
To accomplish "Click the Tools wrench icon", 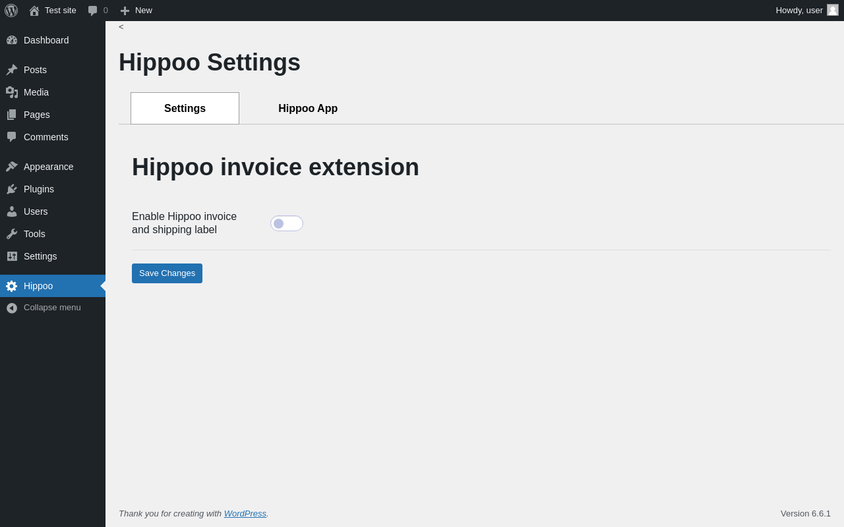I will point(12,234).
